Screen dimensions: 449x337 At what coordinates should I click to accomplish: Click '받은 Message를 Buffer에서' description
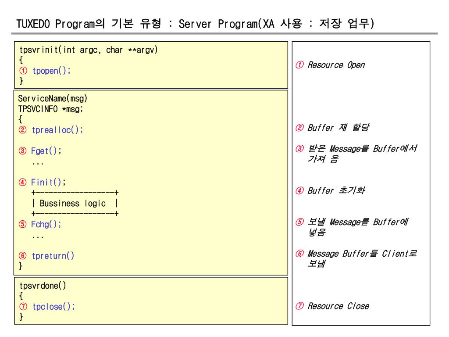362,149
